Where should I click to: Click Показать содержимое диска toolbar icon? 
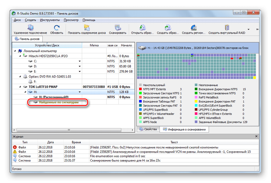(x=87, y=28)
